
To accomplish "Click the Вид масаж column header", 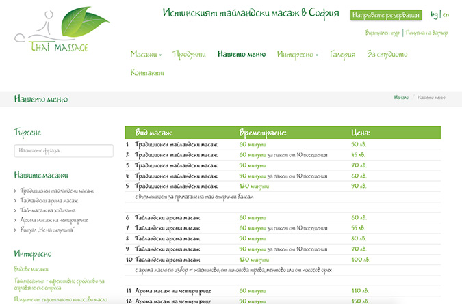I will coord(154,133).
